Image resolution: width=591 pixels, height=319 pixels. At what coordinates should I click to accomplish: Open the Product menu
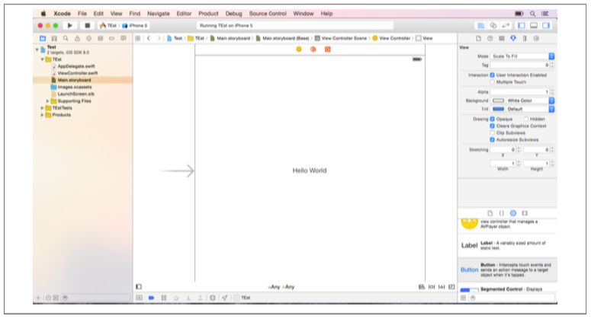coord(207,14)
